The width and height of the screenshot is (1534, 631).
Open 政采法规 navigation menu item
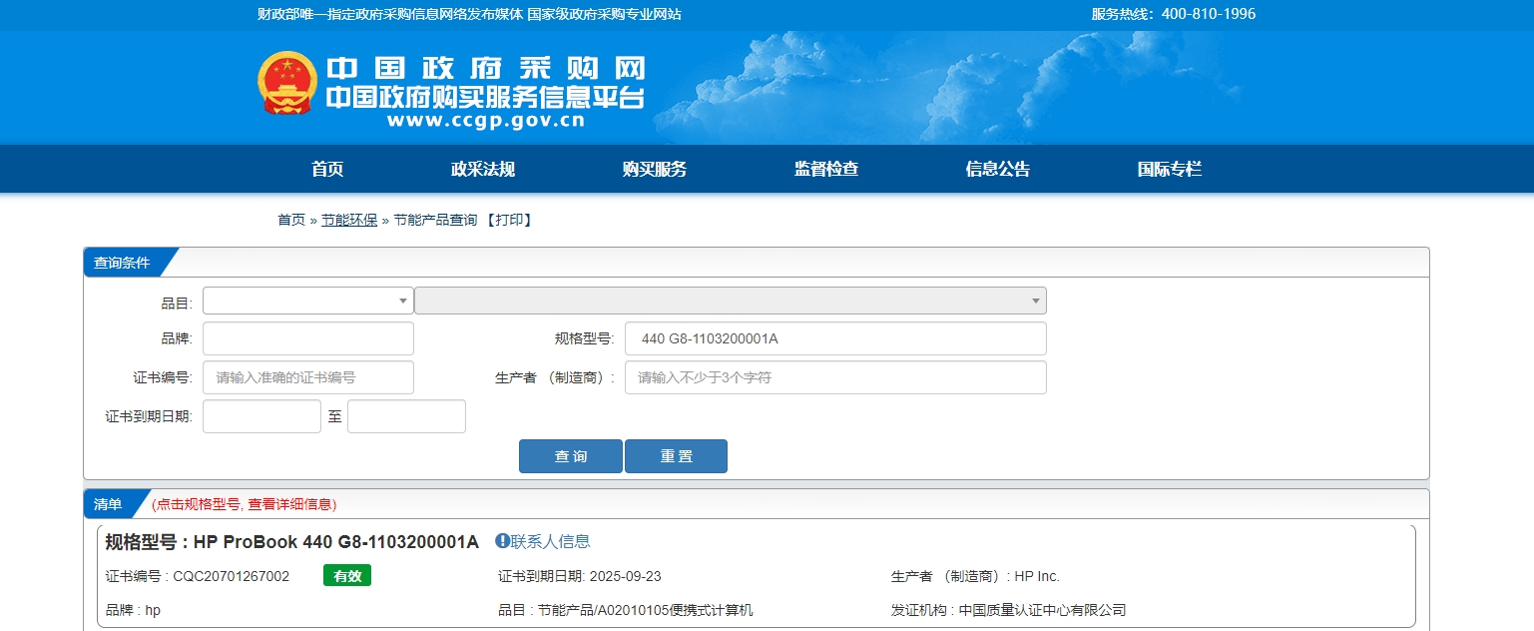483,169
